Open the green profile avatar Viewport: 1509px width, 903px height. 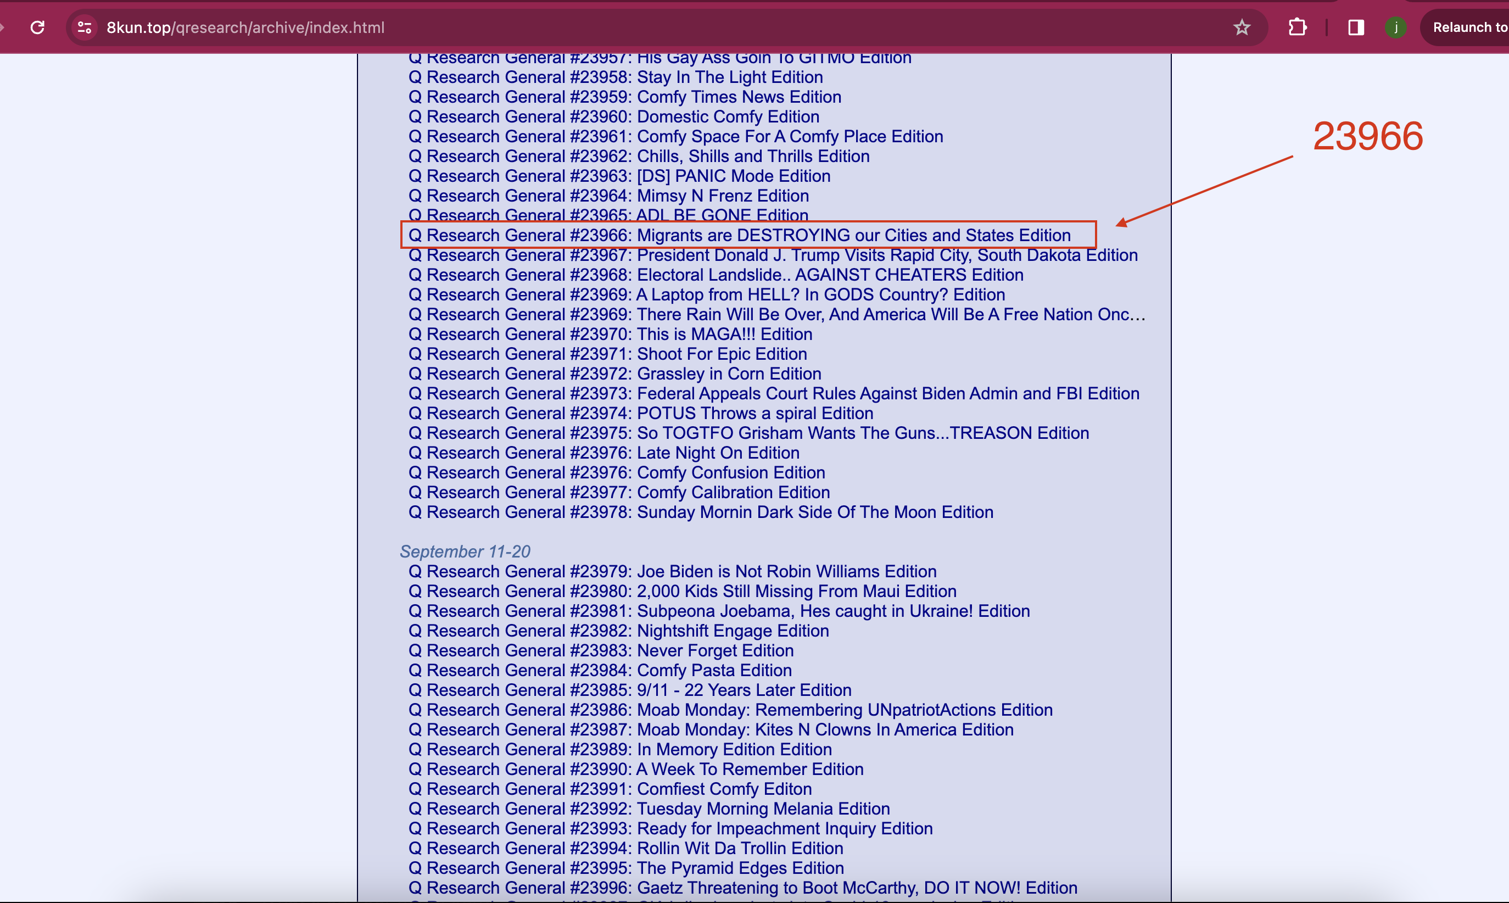click(1396, 27)
